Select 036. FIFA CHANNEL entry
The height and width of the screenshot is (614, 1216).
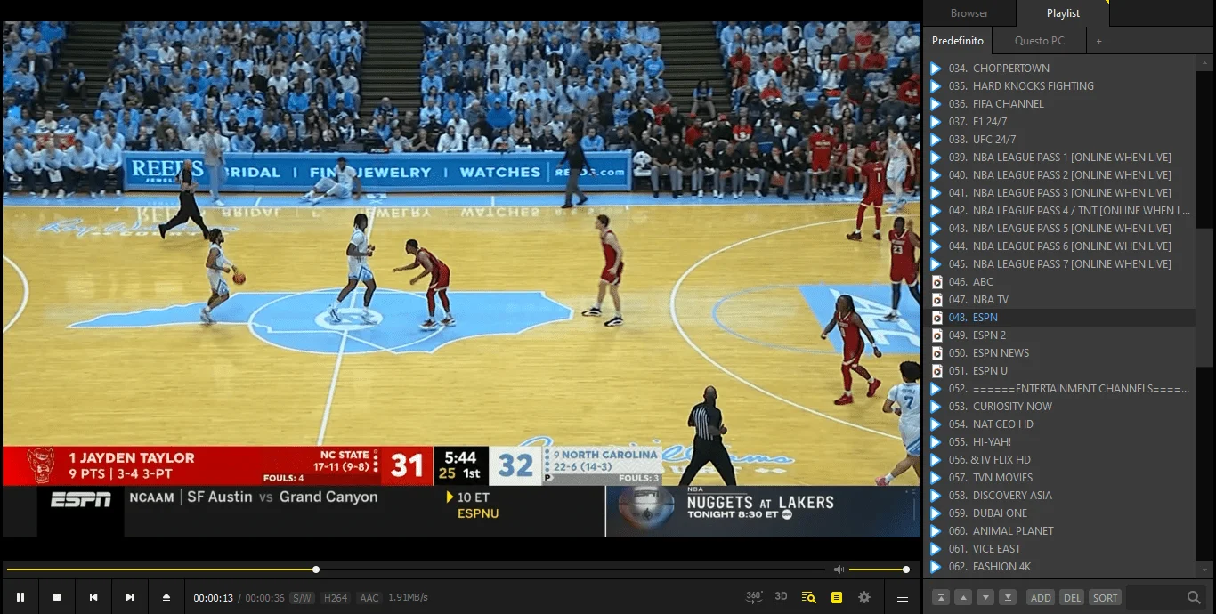click(x=1059, y=104)
